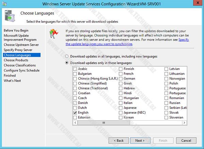
Task: Close the wizard with the red X
Action: (198, 3)
